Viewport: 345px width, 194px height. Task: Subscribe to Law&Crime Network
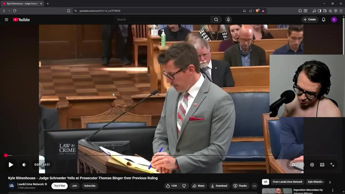[x=90, y=186]
